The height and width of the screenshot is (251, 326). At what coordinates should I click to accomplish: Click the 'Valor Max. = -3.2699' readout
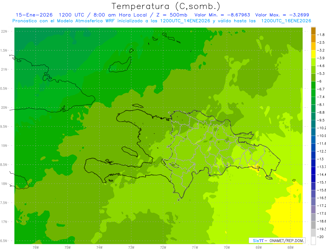click(x=282, y=15)
